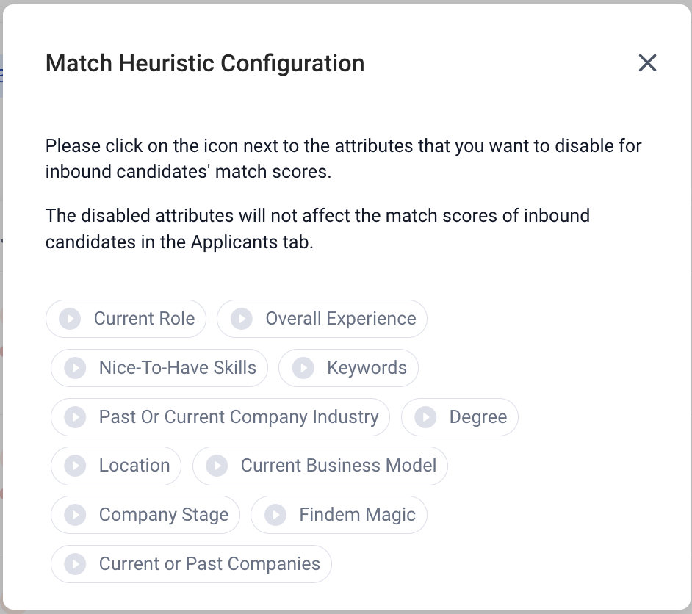The height and width of the screenshot is (614, 692).
Task: Select the Findem Magic chip label
Action: tap(358, 514)
